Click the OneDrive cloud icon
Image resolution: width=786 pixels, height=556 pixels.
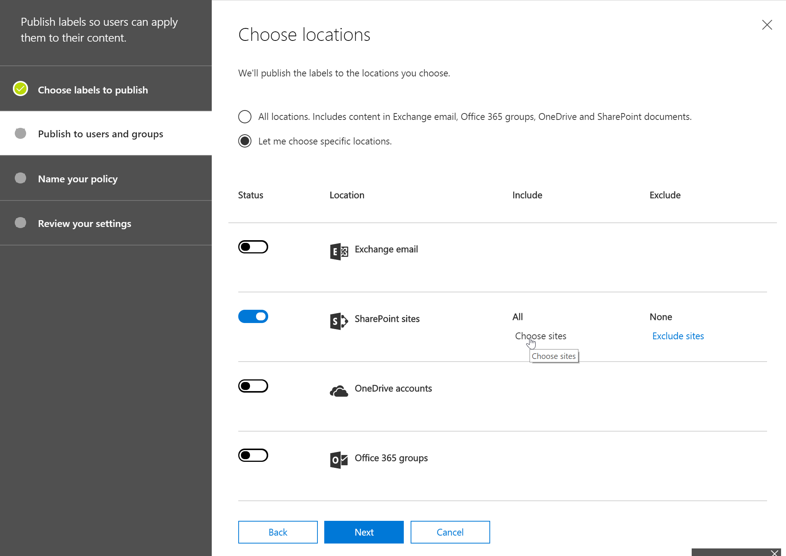point(339,391)
